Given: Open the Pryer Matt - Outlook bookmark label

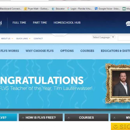Looking at the screenshot, I should point(38,9).
